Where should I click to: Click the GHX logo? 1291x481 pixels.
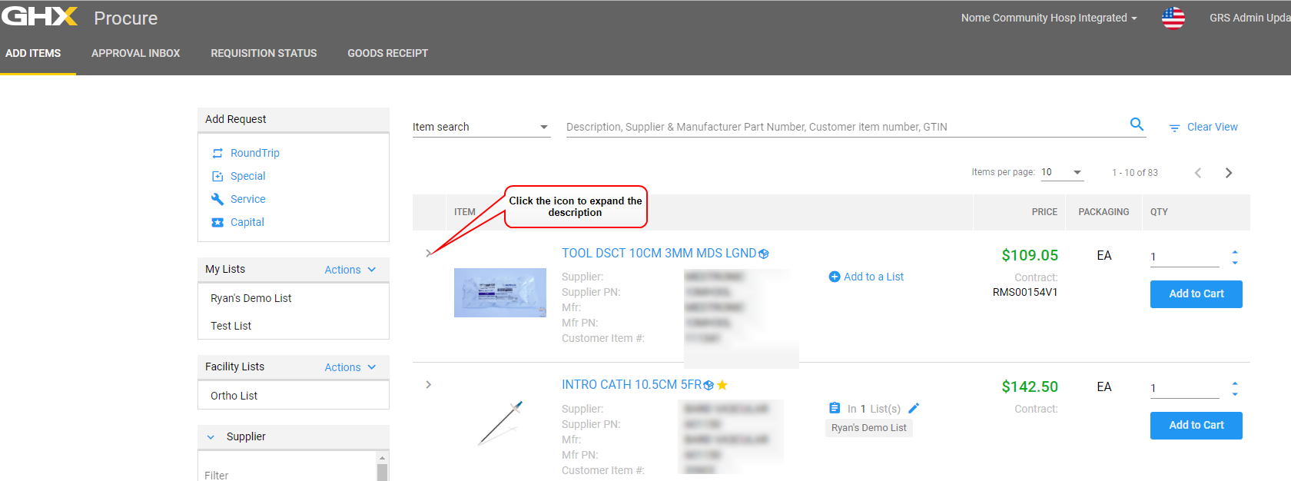[x=40, y=16]
